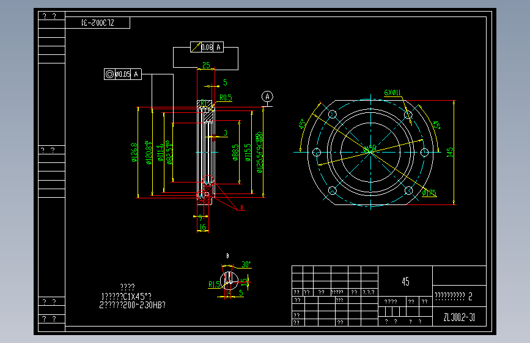Select the hardness note 200~230HB
Viewport: 530px width, 343px height.
(x=133, y=305)
